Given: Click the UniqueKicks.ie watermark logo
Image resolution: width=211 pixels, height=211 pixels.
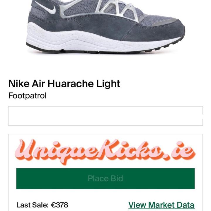Looking at the screenshot, I should (105, 152).
